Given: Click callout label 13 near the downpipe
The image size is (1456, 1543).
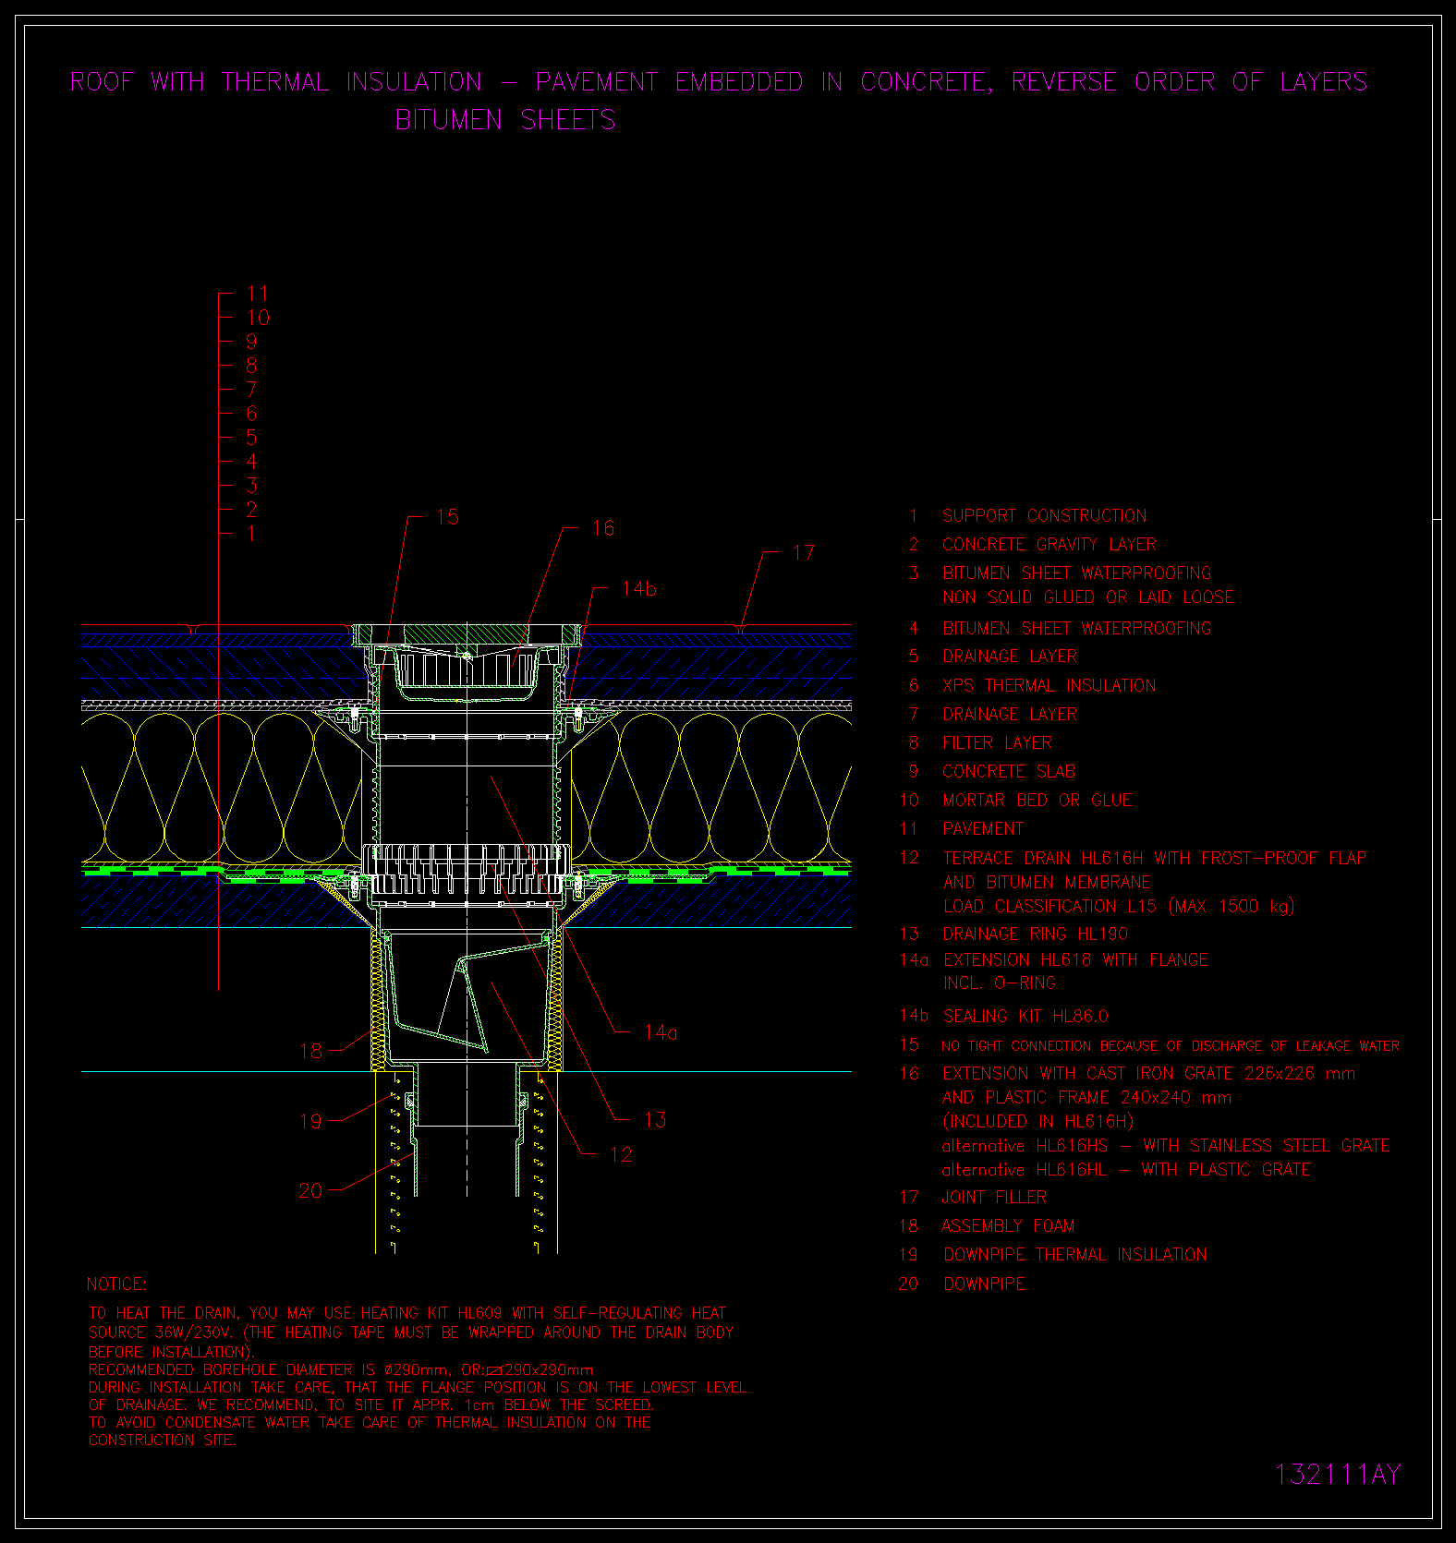Looking at the screenshot, I should tap(655, 1120).
